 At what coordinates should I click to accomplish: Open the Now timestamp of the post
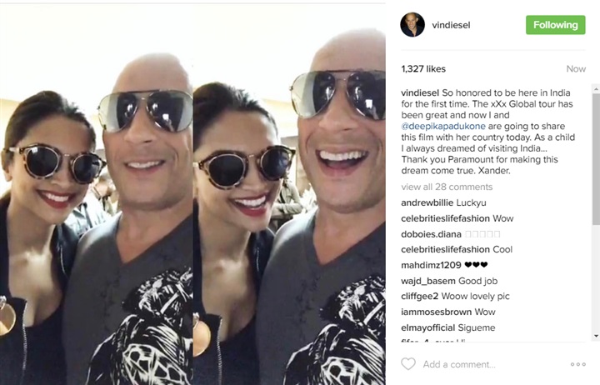(576, 69)
